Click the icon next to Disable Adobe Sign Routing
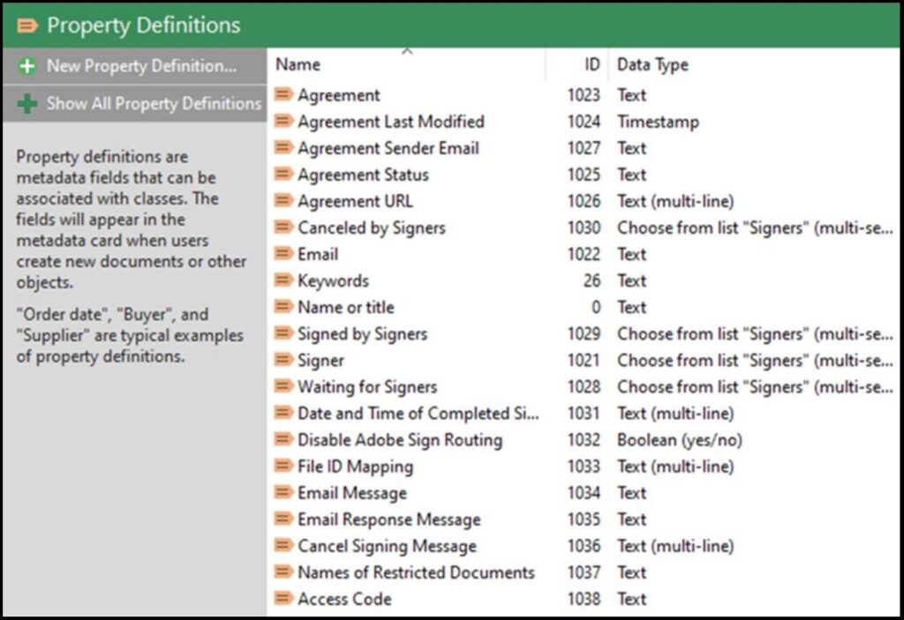This screenshot has height=620, width=904. 283,439
